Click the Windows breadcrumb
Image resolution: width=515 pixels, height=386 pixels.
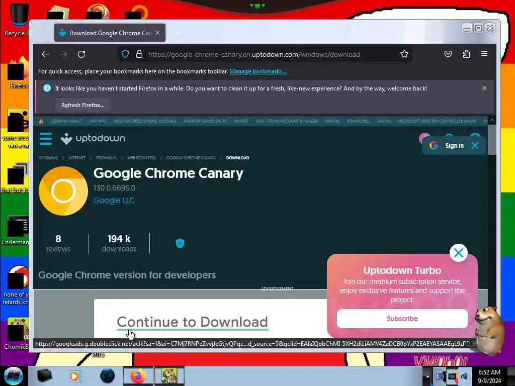tap(48, 158)
